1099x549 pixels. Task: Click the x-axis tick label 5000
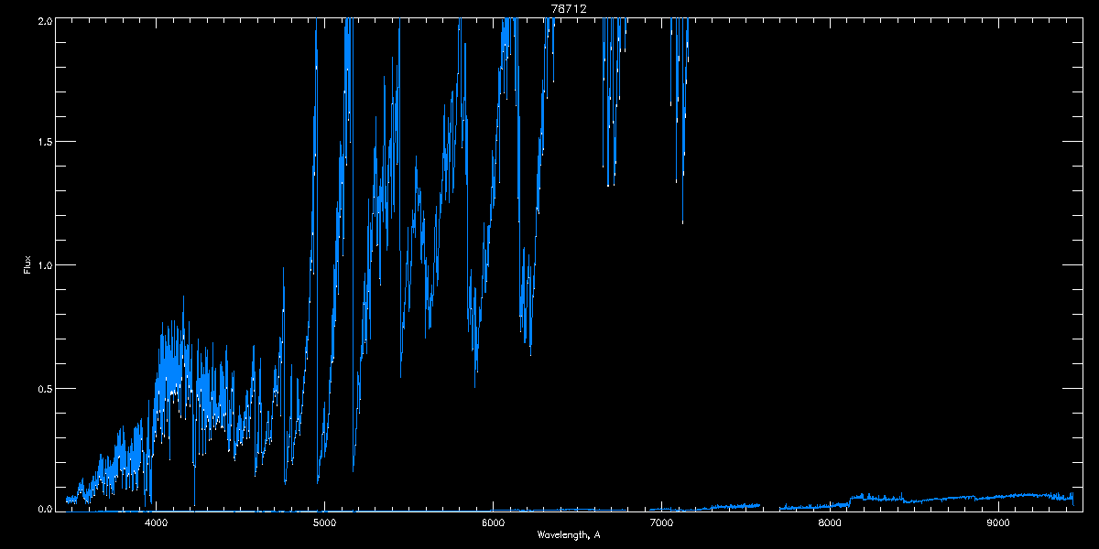coord(324,522)
